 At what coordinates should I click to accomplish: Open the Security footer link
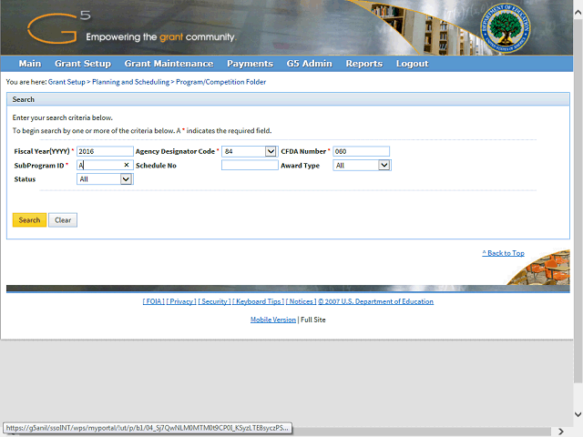(214, 301)
